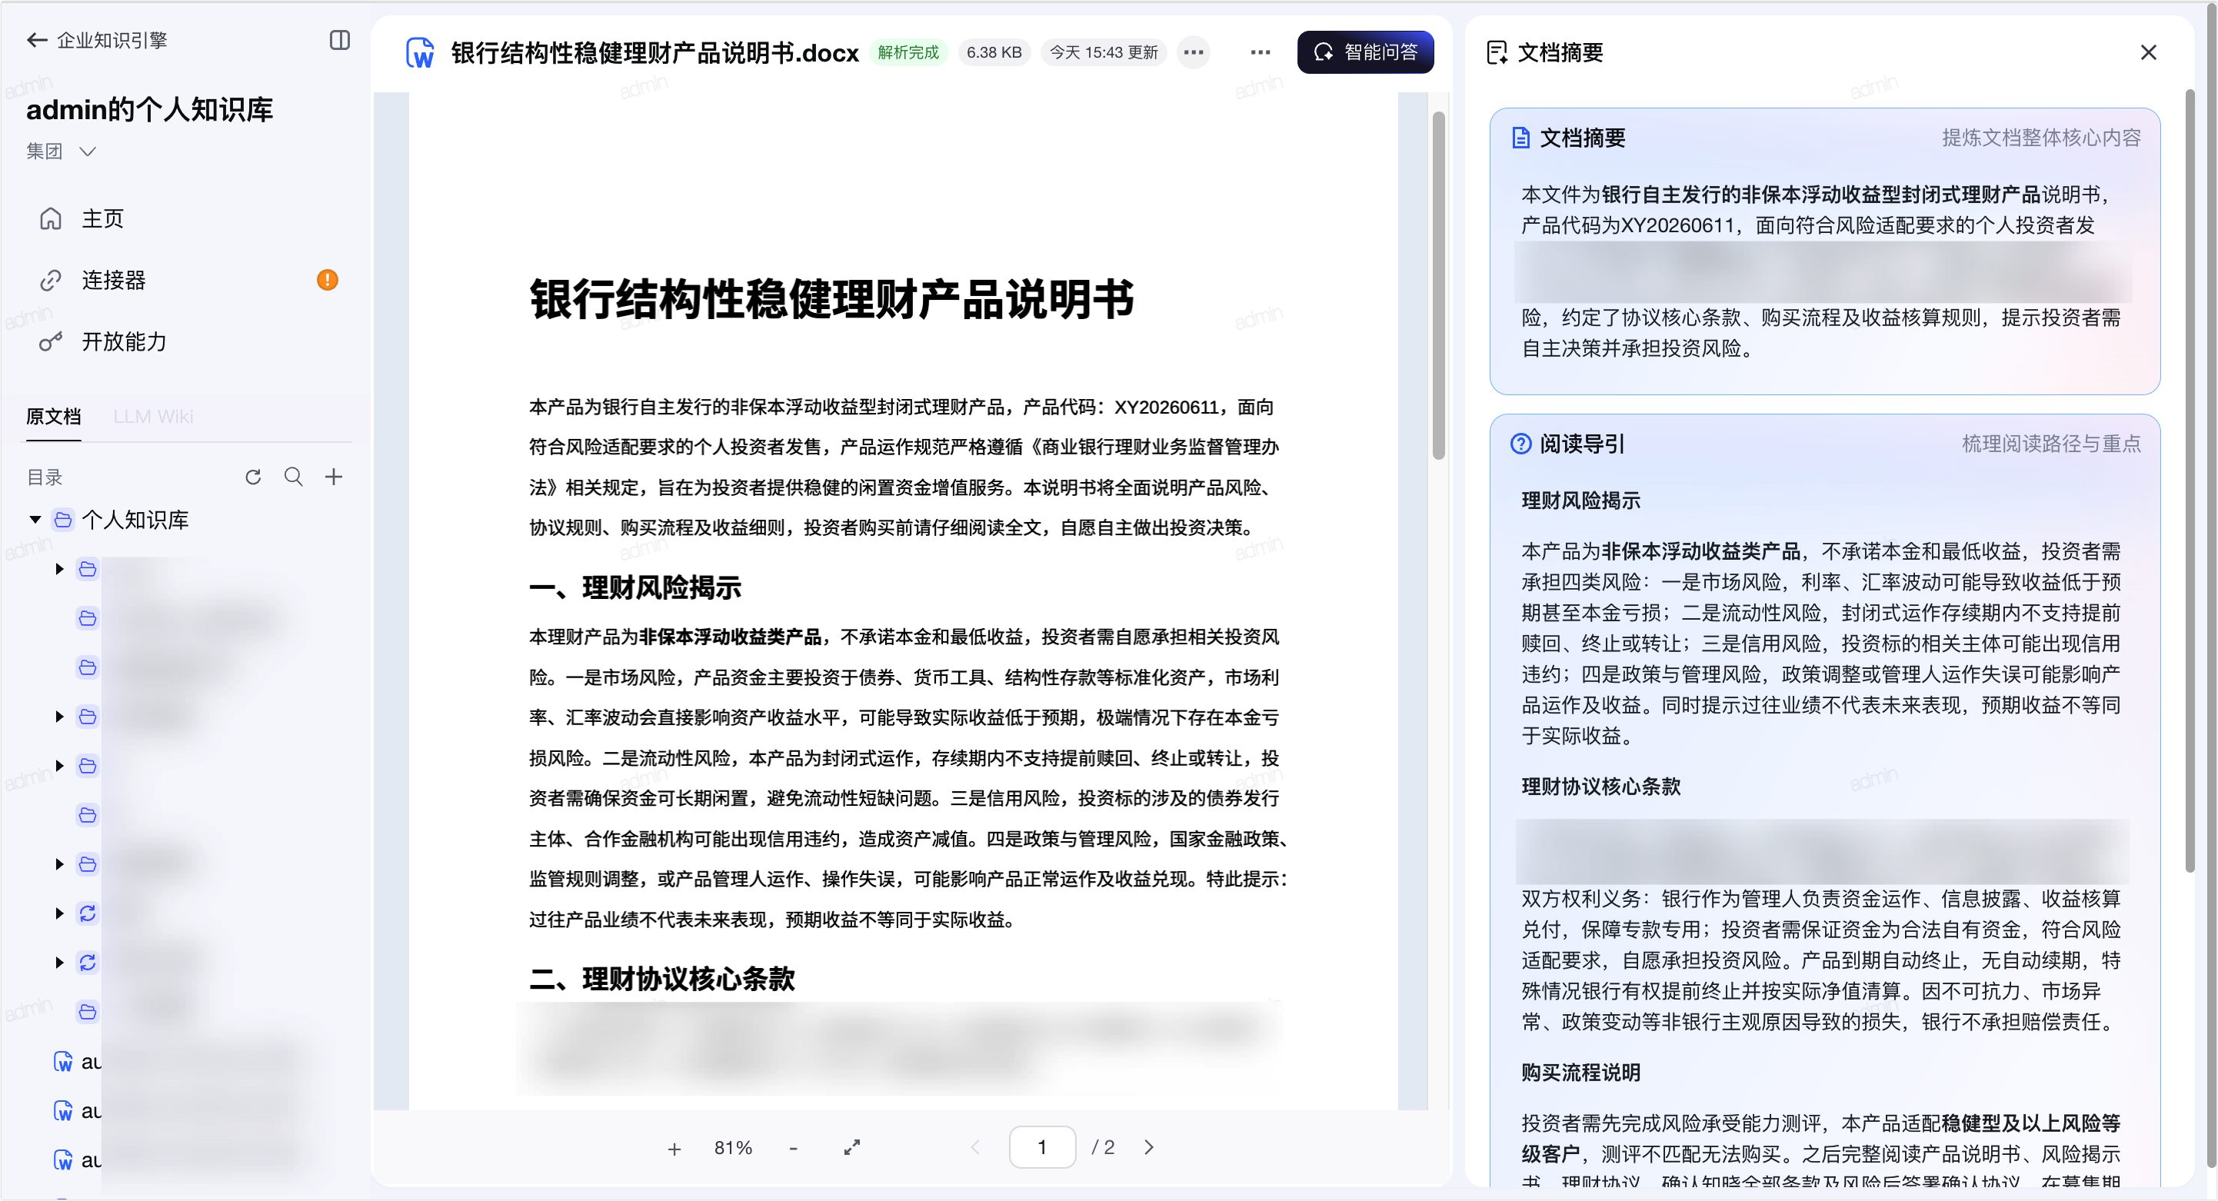
Task: Zoom in the document with plus button
Action: coord(674,1149)
